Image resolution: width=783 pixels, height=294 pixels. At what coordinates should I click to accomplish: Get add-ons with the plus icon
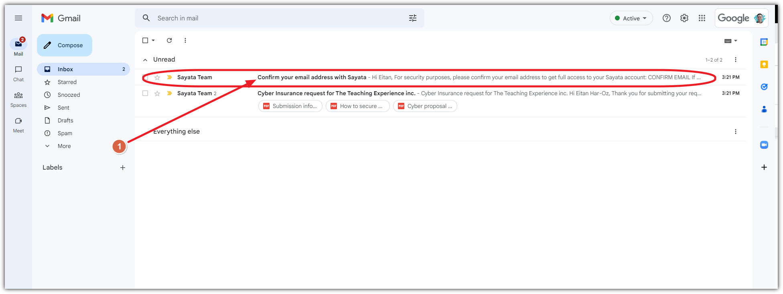pos(764,167)
